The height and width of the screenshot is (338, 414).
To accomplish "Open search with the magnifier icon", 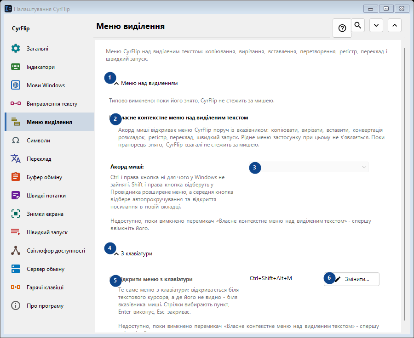I will [x=358, y=25].
